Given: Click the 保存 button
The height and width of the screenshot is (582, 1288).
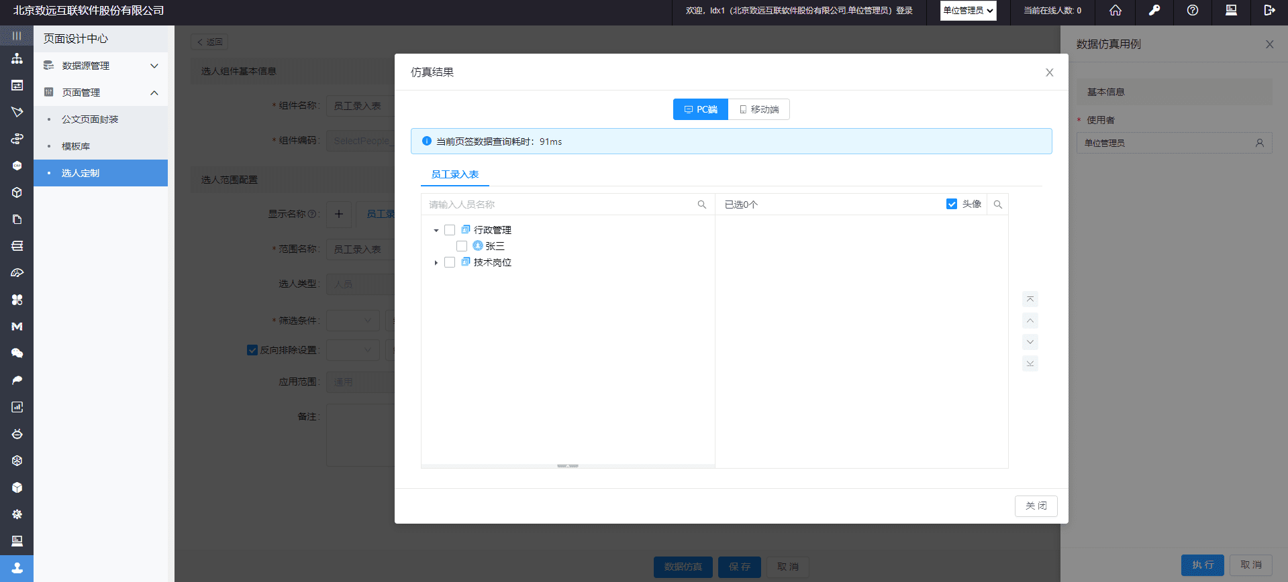Looking at the screenshot, I should 740,567.
